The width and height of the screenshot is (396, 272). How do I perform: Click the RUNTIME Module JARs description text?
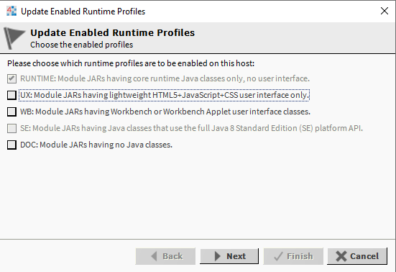pyautogui.click(x=165, y=78)
